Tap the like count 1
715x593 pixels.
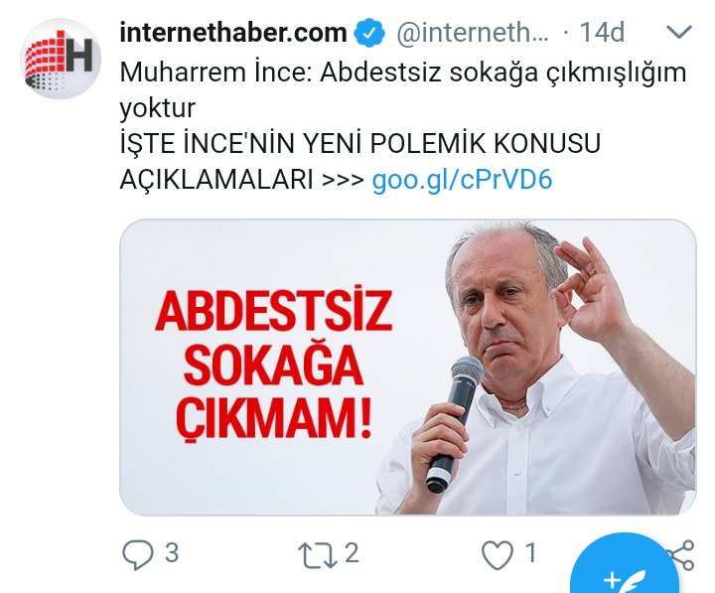[530, 553]
